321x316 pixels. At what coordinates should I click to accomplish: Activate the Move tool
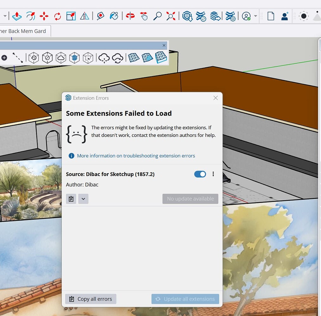click(x=44, y=16)
